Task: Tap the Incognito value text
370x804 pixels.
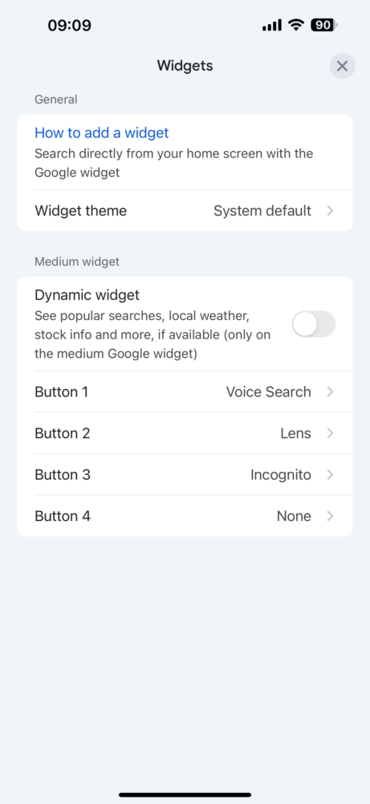Action: coord(280,475)
